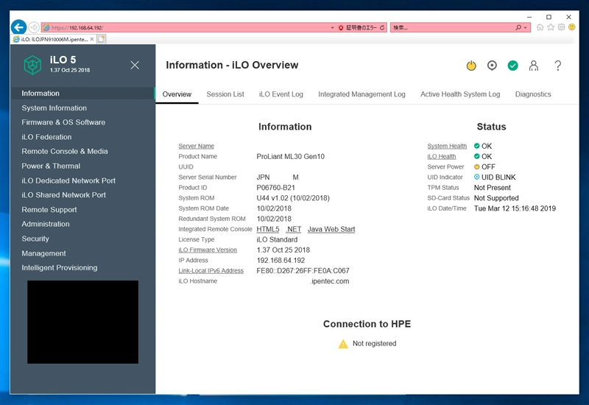The height and width of the screenshot is (405, 589).
Task: Launch the Java Web Start console link
Action: pos(331,229)
